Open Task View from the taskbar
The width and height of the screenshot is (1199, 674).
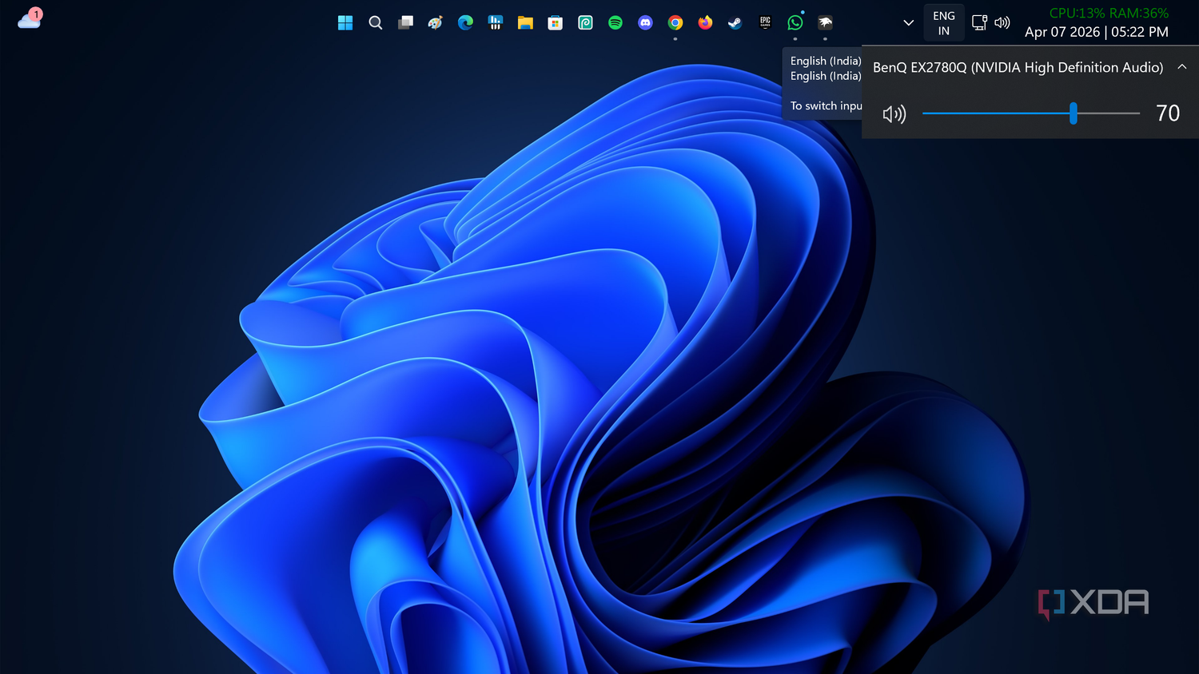click(405, 22)
